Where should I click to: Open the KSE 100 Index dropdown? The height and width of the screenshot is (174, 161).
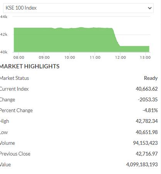click(78, 8)
